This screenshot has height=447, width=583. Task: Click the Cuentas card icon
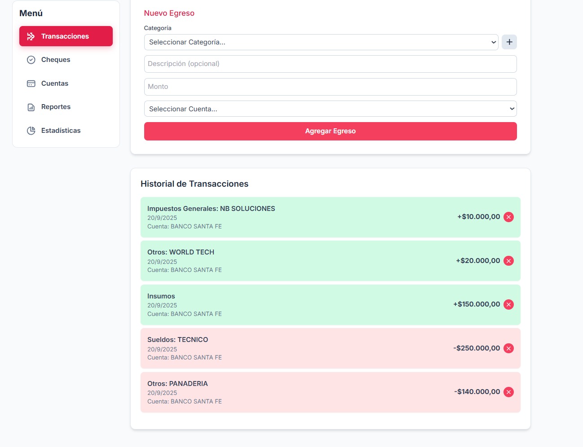(31, 83)
